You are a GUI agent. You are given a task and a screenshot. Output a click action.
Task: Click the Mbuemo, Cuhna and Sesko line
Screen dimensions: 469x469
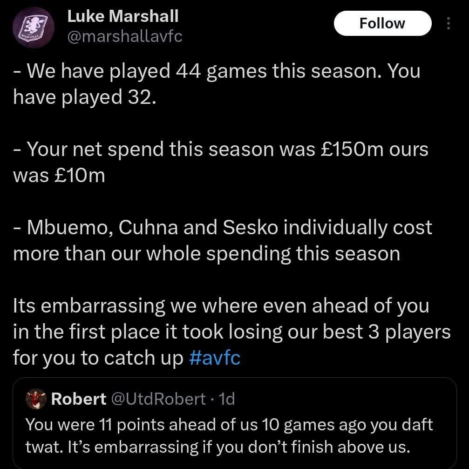[x=223, y=228]
